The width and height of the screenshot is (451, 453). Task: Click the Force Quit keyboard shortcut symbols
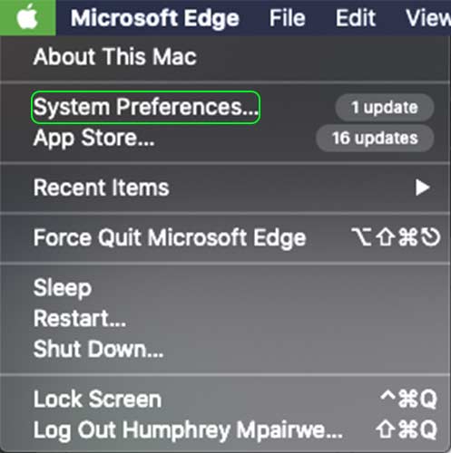click(396, 237)
